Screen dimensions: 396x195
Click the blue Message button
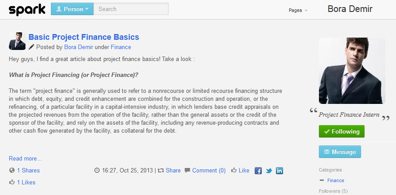click(340, 152)
